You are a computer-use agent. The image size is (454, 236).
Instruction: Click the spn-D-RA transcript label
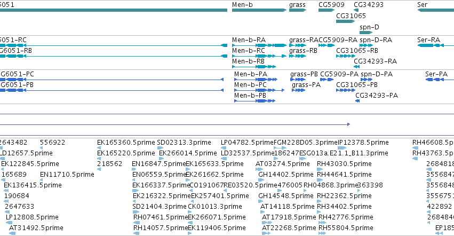pos(376,40)
